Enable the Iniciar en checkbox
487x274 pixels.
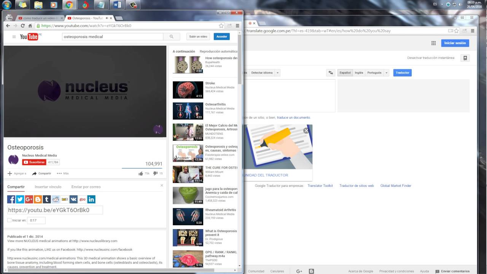[x=10, y=220]
